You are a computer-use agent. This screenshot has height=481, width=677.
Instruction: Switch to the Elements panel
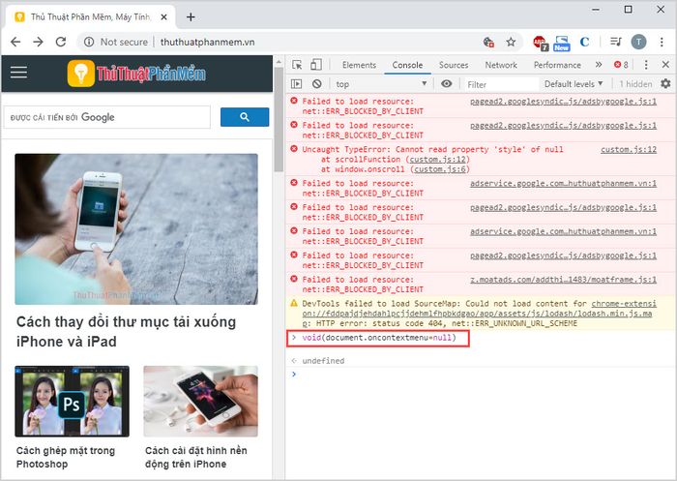point(359,65)
